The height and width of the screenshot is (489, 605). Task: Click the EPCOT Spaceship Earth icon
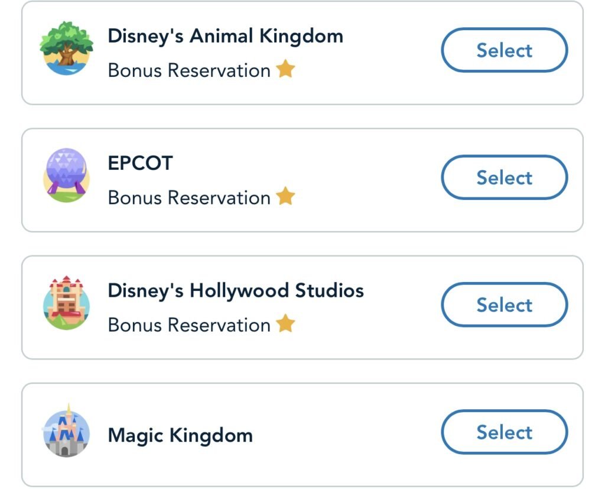click(66, 176)
